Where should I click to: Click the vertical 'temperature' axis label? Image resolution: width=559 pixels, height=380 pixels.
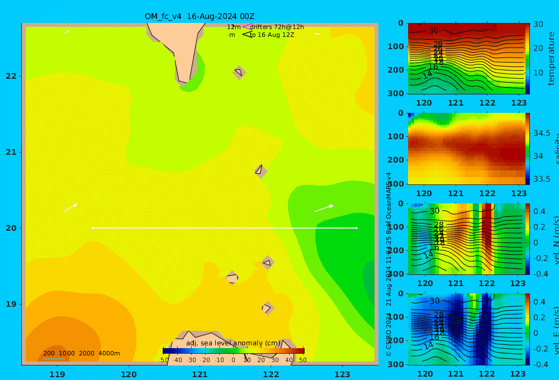pos(551,59)
